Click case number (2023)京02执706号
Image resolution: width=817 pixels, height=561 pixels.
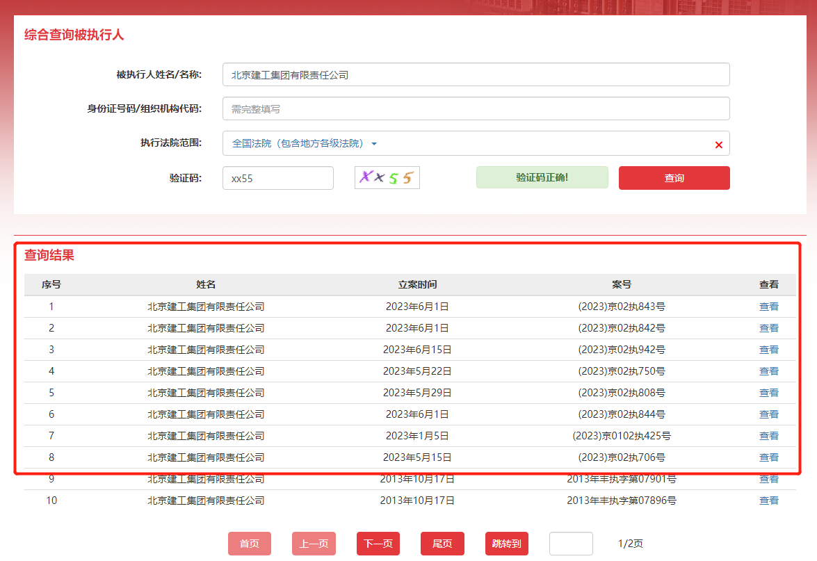[622, 457]
